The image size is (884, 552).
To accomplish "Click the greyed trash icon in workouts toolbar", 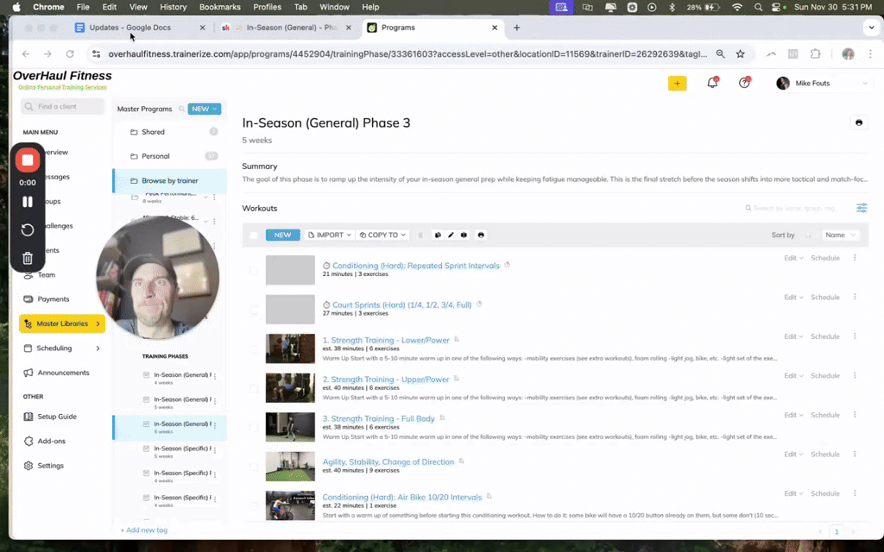I will [x=420, y=235].
